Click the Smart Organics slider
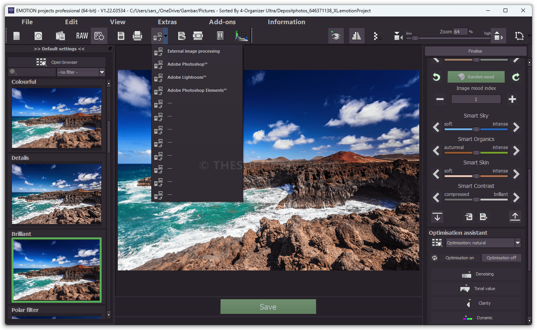The height and width of the screenshot is (330, 537). [x=476, y=153]
